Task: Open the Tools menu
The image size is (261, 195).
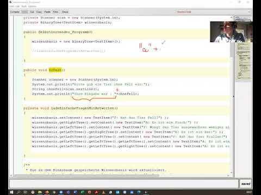Action: (x=24, y=6)
